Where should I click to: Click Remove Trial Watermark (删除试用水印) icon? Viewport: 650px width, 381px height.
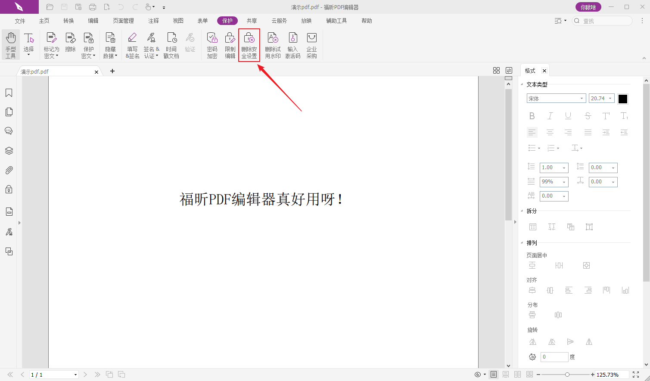(x=273, y=45)
